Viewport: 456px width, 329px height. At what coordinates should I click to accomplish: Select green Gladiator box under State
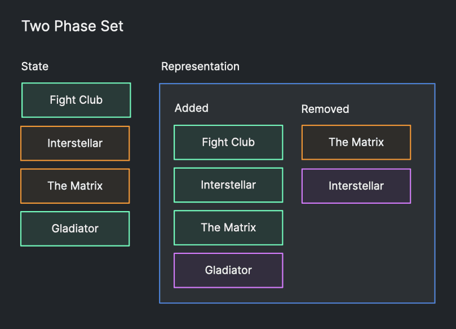pos(75,229)
